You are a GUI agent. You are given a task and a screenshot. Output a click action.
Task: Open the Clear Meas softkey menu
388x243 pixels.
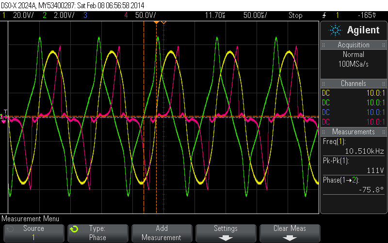[x=290, y=233]
